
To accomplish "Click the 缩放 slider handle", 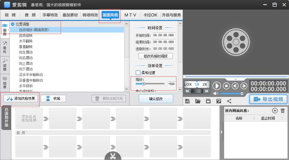I will pos(143,84).
